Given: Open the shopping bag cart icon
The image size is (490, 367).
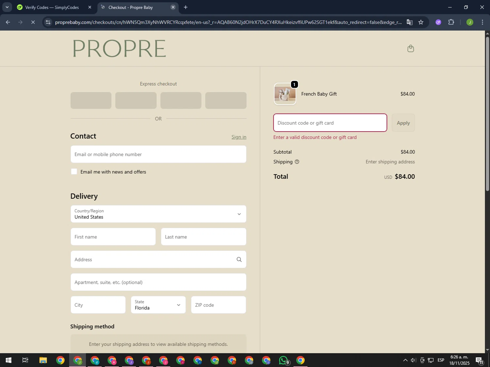Looking at the screenshot, I should (411, 49).
